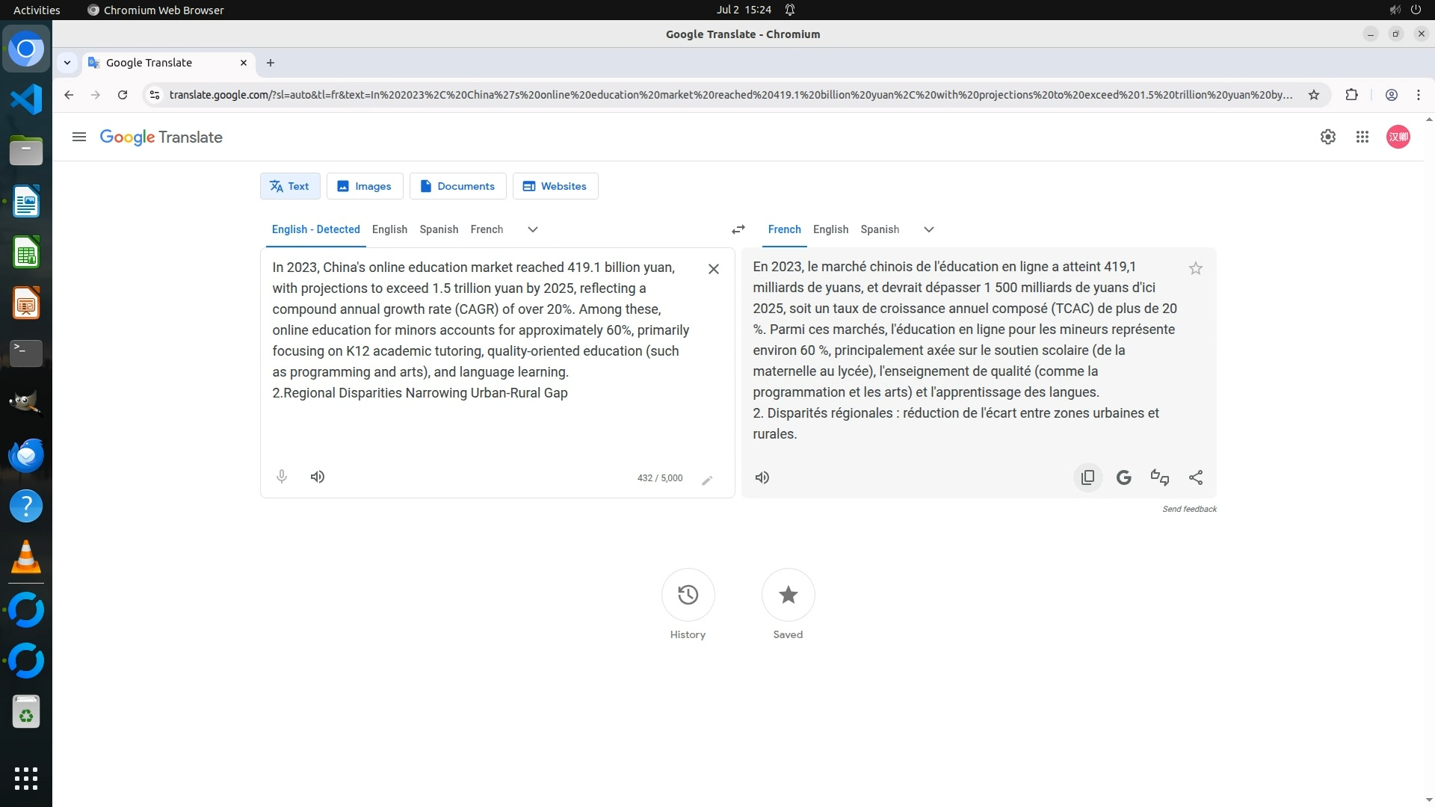This screenshot has width=1435, height=807.
Task: Swap source and target languages
Action: (x=738, y=229)
